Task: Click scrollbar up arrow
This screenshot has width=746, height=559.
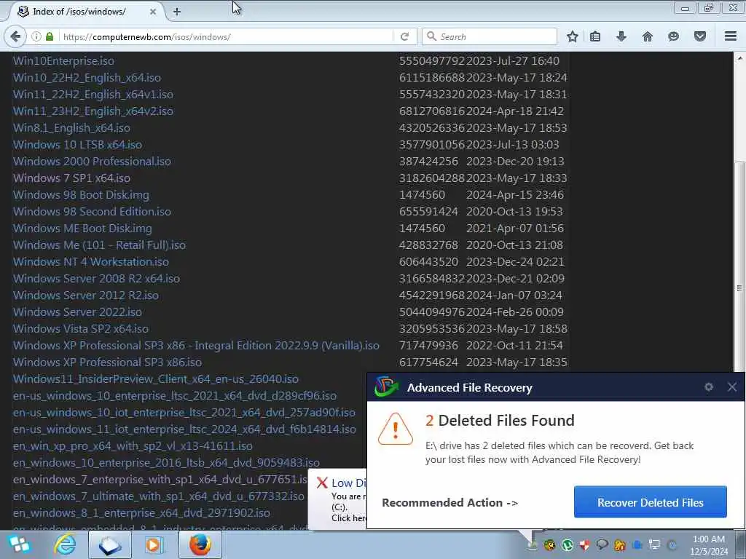Action: tap(739, 58)
